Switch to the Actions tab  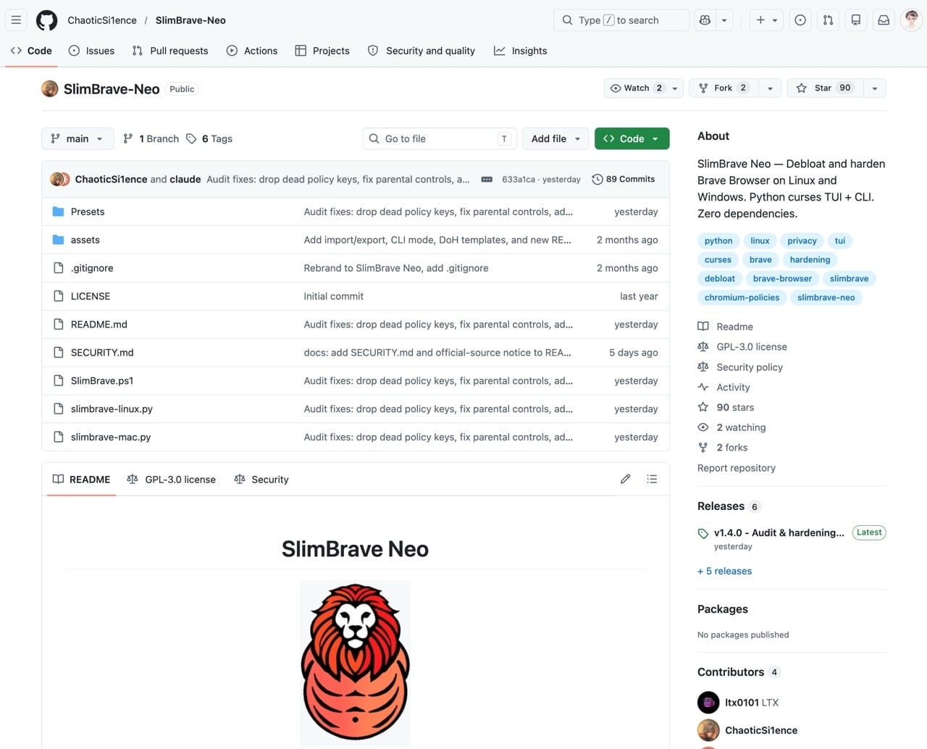[x=252, y=51]
